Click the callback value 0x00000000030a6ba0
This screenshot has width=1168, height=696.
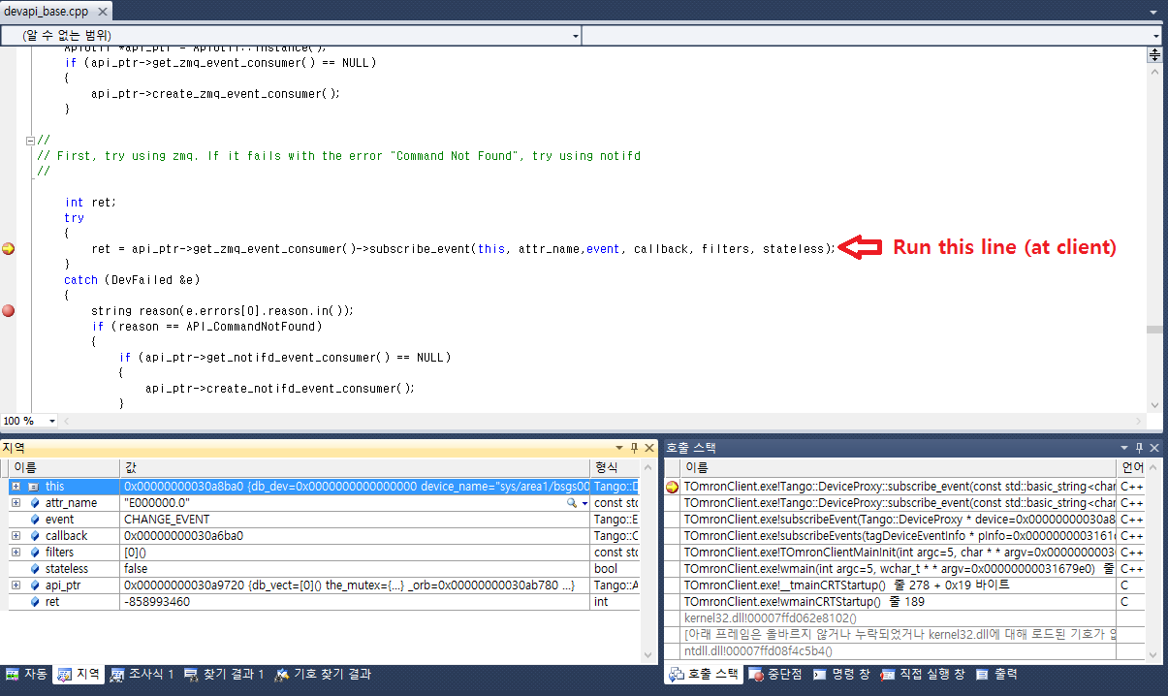click(183, 536)
